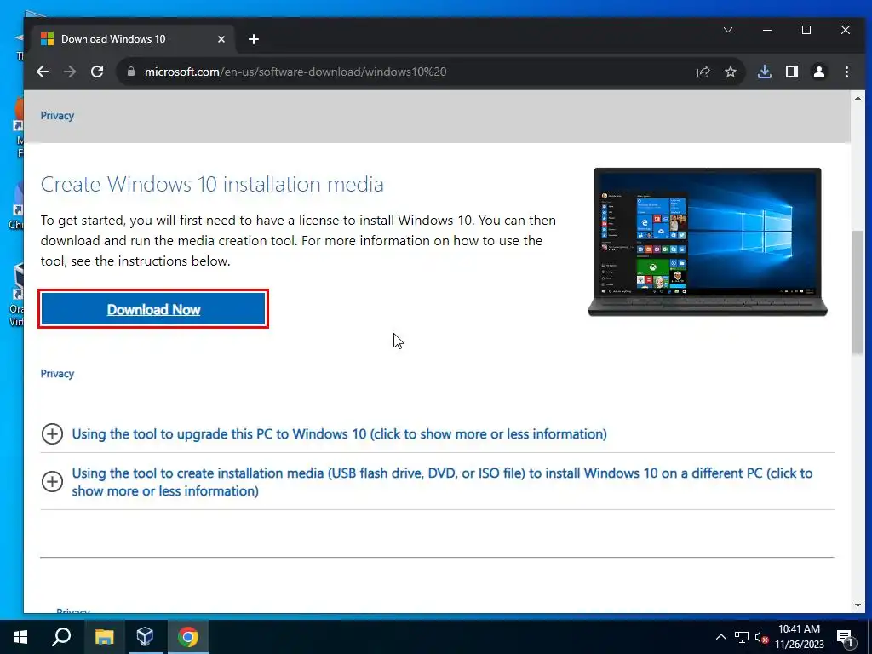872x654 pixels.
Task: Open the Chrome three-dot menu
Action: [846, 72]
